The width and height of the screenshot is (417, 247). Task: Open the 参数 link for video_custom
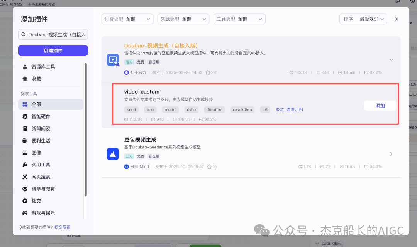(280, 109)
